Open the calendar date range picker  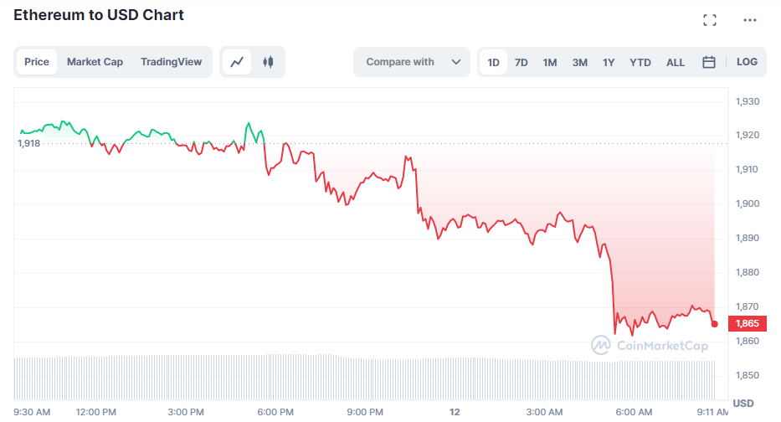tap(708, 62)
